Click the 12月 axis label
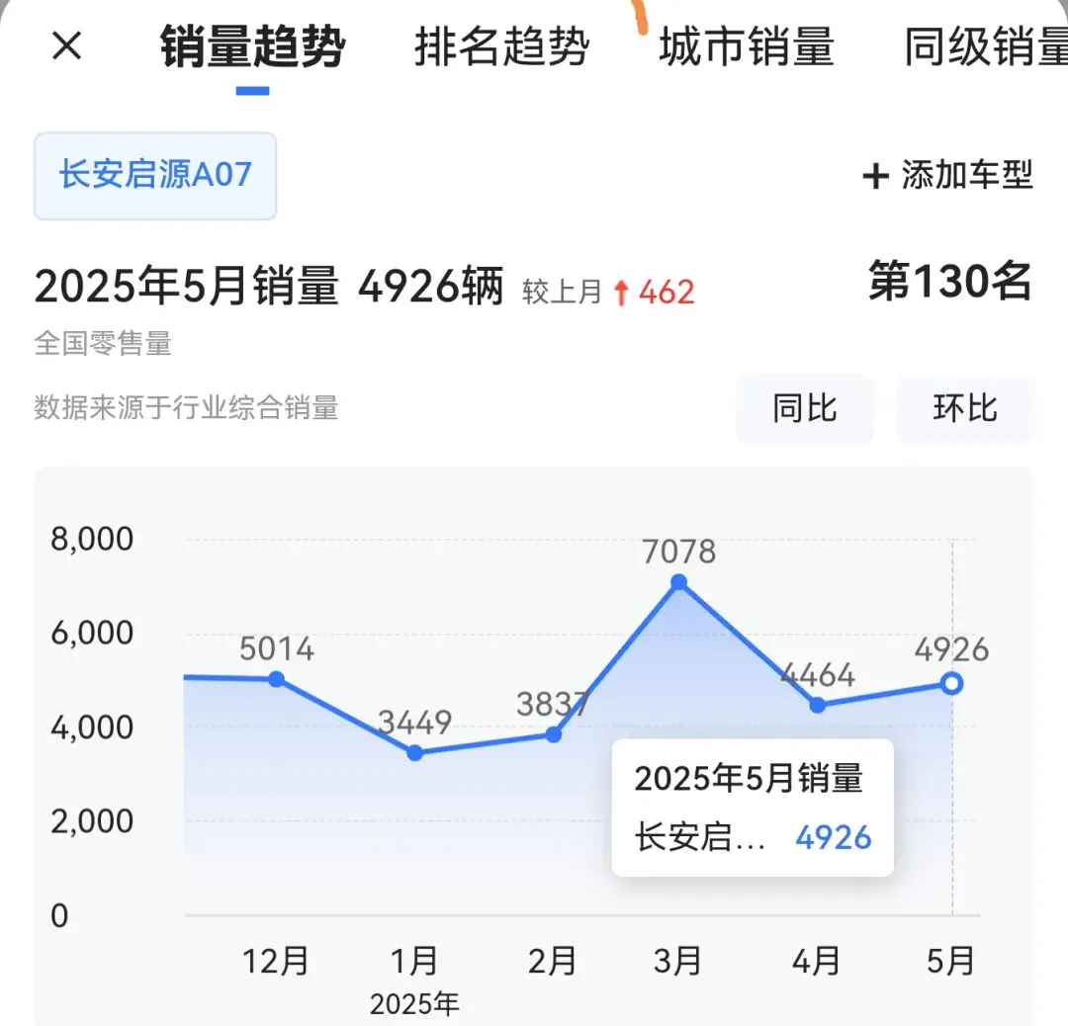This screenshot has width=1068, height=1026. (275, 962)
